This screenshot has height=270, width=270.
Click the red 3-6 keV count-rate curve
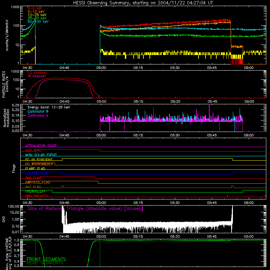pos(165,24)
